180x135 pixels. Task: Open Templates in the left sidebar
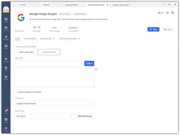tap(6, 37)
